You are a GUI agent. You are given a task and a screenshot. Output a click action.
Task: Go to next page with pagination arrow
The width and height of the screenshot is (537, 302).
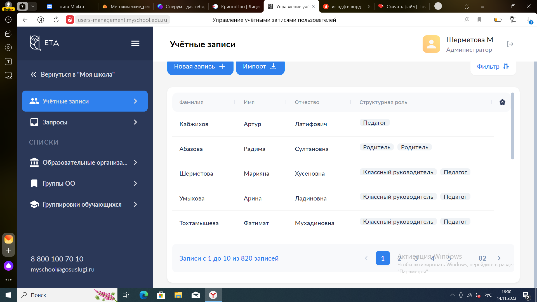click(499, 258)
